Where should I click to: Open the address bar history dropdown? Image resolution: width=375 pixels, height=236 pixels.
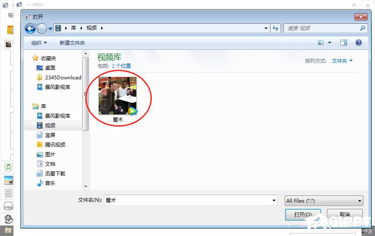[266, 28]
